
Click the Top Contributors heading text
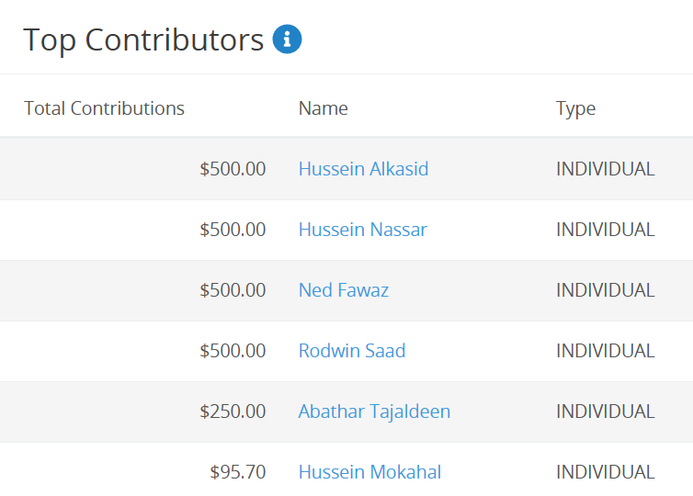click(143, 40)
